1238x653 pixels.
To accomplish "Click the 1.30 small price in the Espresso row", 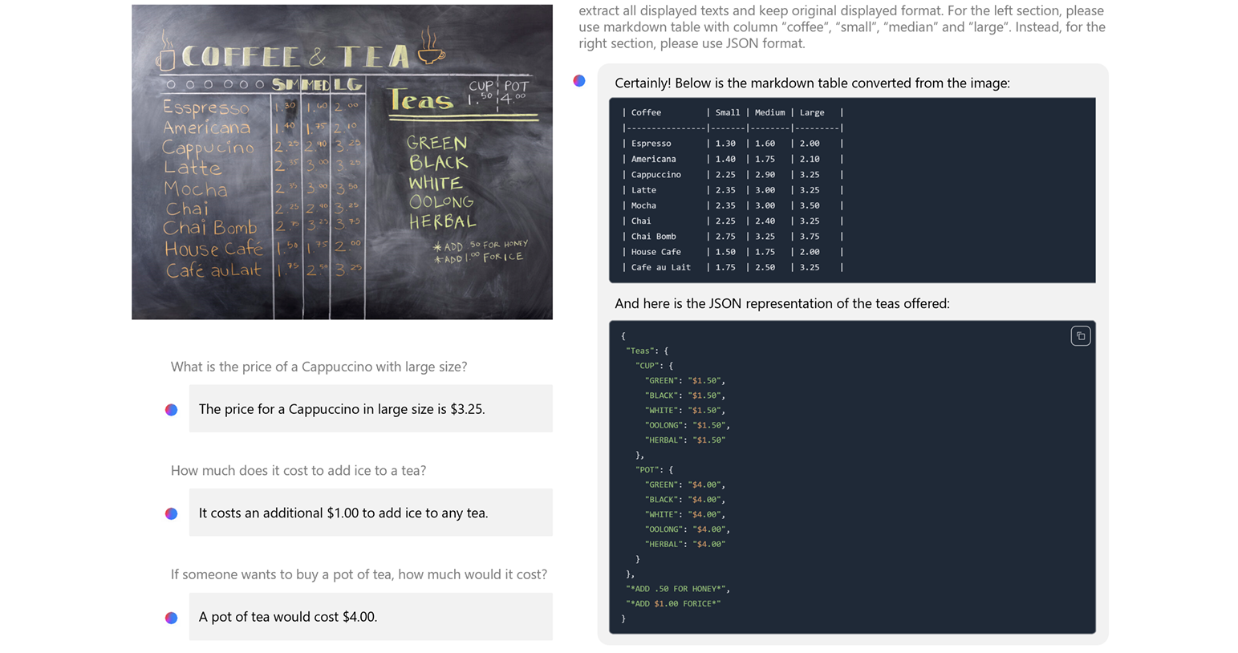I will [725, 144].
